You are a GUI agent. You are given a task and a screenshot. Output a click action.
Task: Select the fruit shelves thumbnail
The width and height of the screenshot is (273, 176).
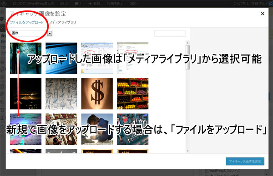click(x=133, y=94)
